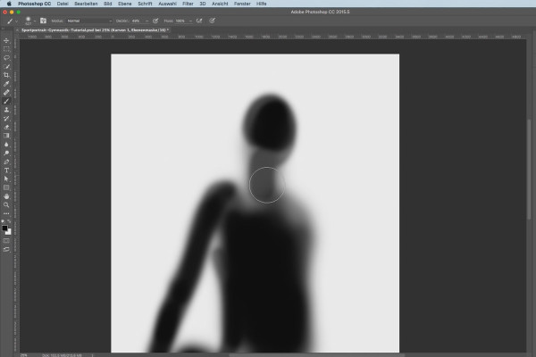
Task: Select the History Brush tool
Action: point(6,119)
